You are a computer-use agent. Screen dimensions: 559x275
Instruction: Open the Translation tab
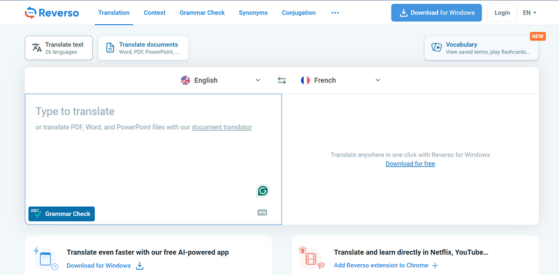point(114,13)
